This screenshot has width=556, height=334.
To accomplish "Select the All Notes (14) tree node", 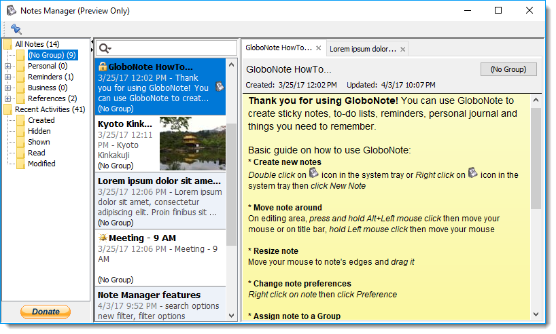I will click(x=37, y=44).
